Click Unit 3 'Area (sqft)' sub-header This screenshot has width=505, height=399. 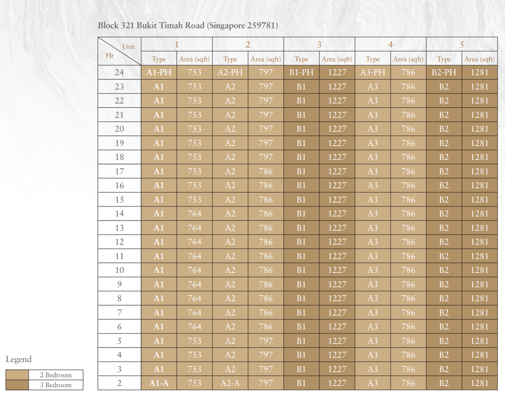pos(337,59)
